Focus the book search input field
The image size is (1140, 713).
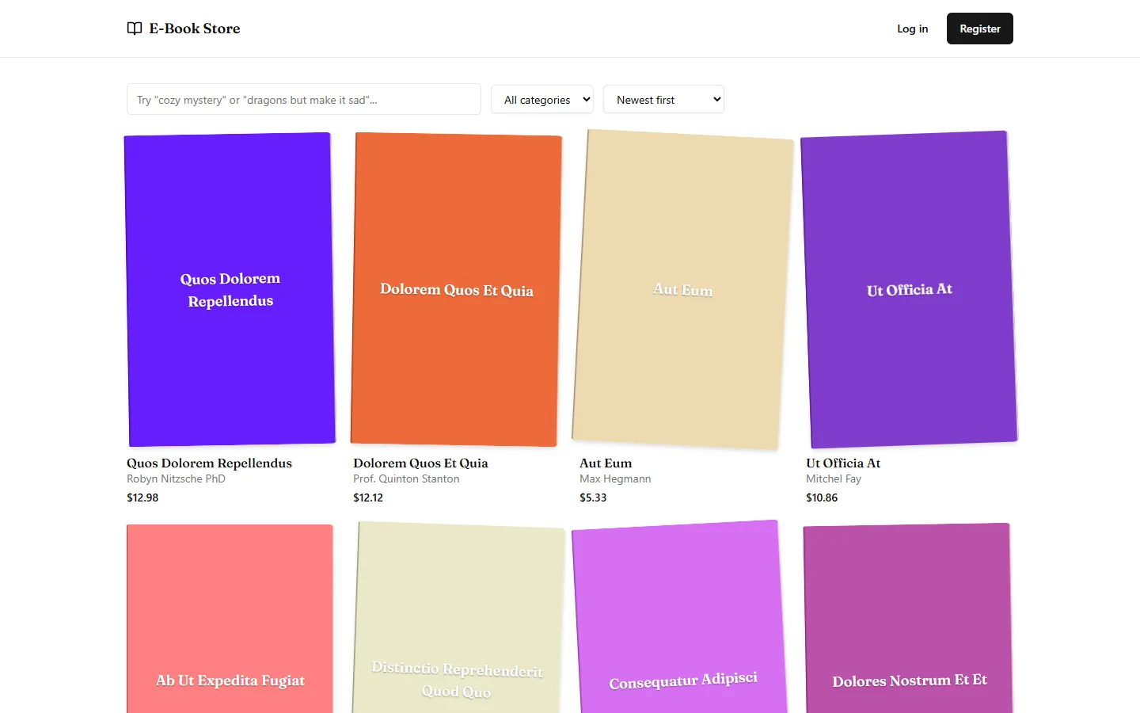tap(304, 99)
